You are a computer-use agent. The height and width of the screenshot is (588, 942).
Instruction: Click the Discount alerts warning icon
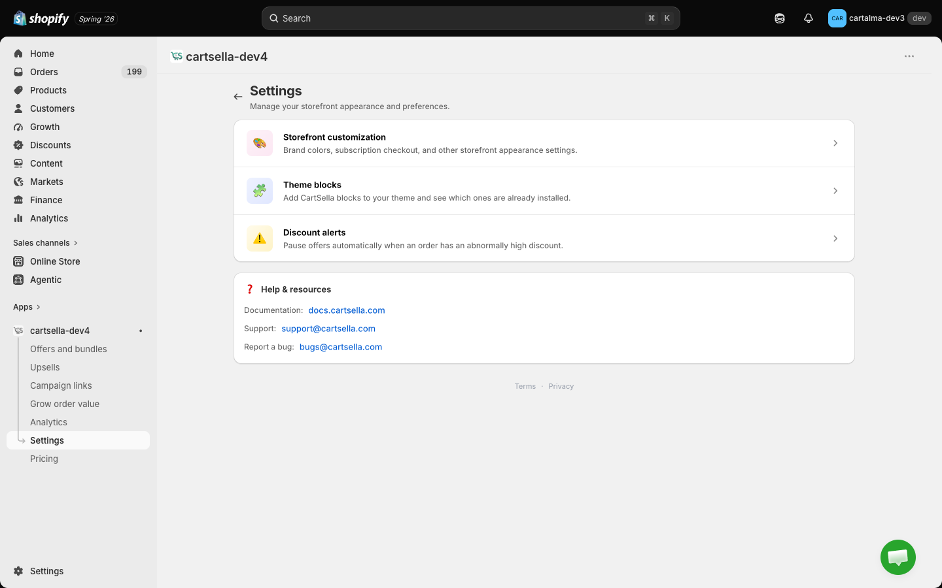(260, 238)
